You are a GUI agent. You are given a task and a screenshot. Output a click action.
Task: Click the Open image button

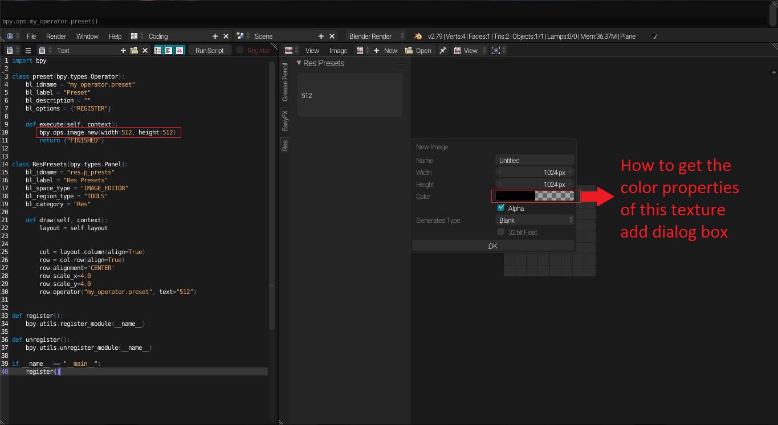[418, 50]
